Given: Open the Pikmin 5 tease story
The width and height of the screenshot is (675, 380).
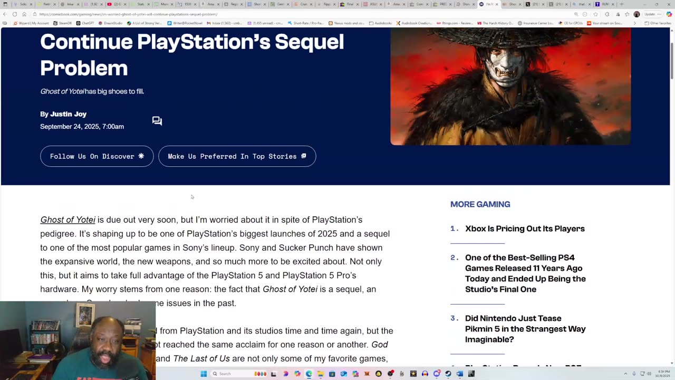Looking at the screenshot, I should [525, 329].
